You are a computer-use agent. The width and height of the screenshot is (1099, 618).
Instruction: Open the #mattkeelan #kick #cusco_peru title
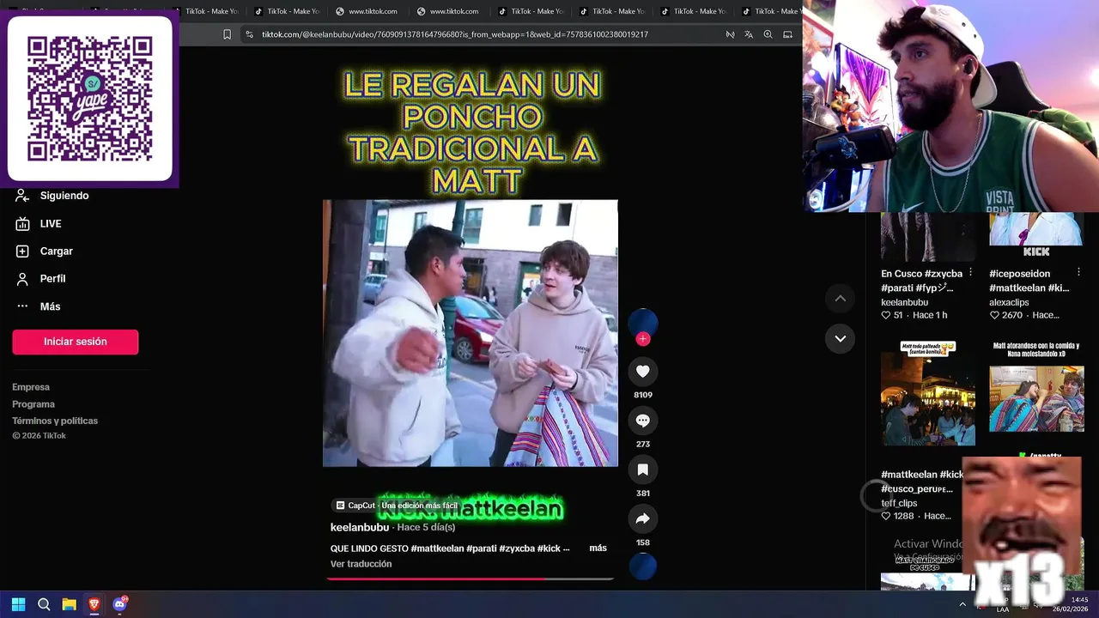[x=922, y=482]
